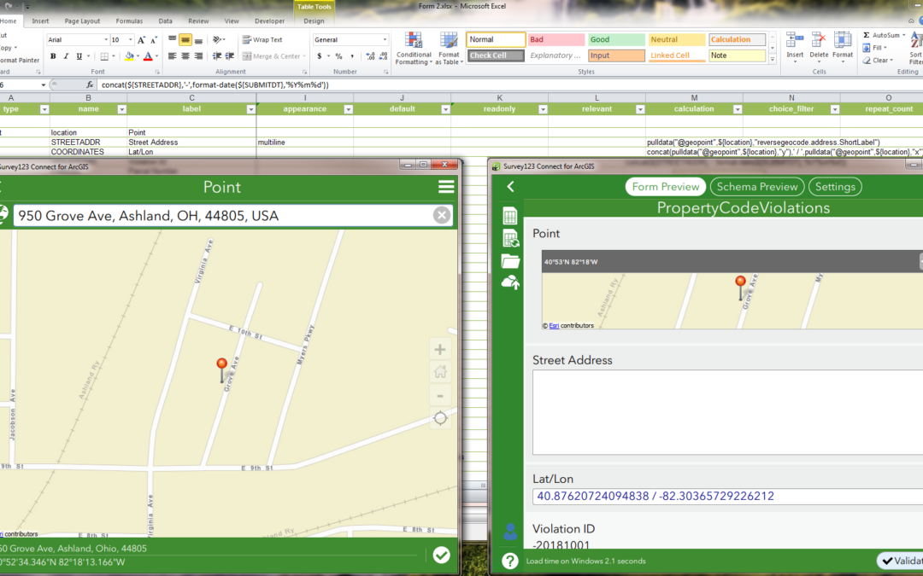Click the Increase Decimal icon
The image size is (923, 576).
coord(370,56)
